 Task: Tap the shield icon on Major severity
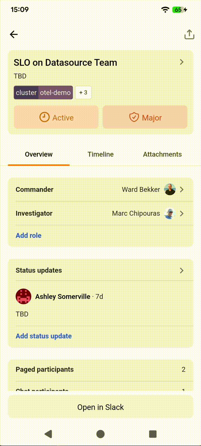[x=134, y=117]
